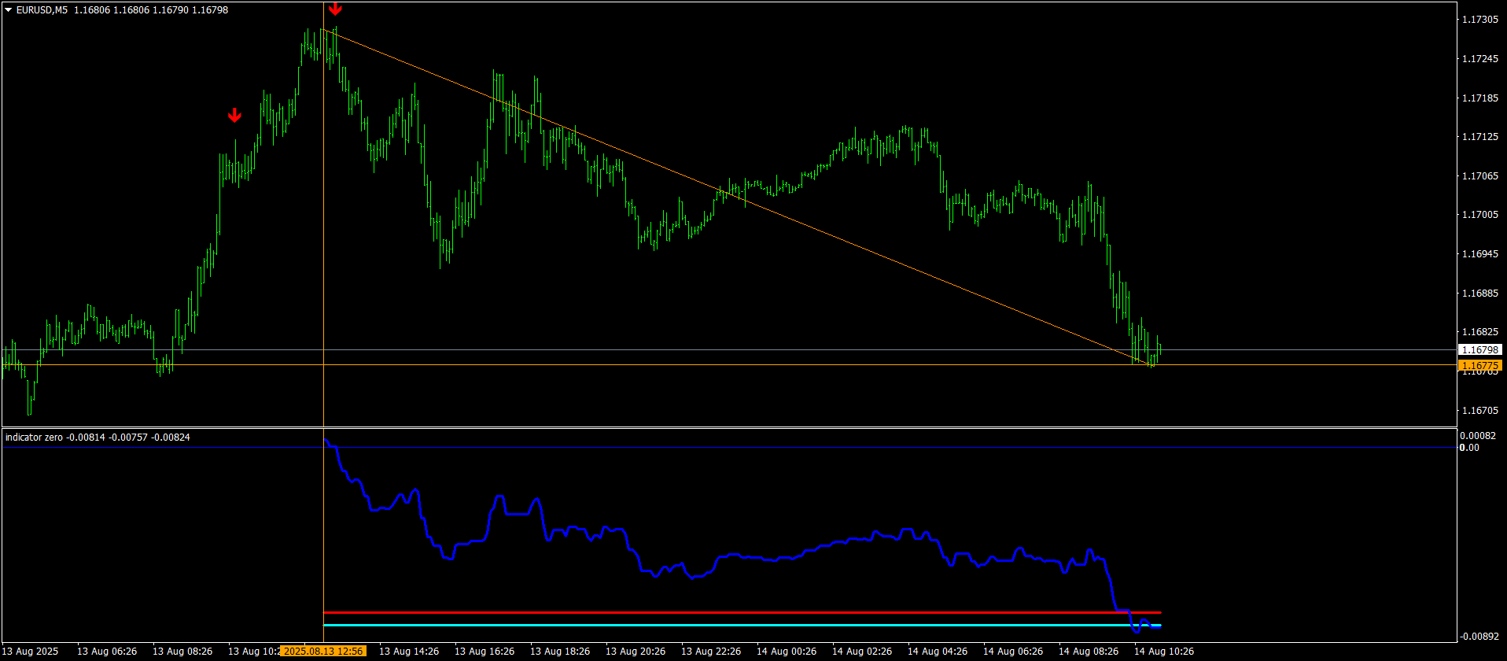Click the orange descending trendline

click(739, 198)
